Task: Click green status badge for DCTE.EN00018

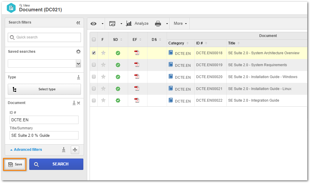Action: [118, 53]
